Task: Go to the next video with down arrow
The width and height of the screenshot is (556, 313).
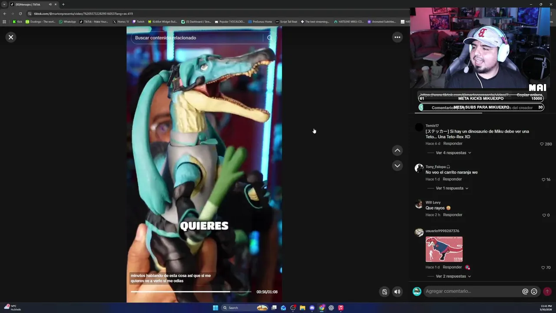Action: point(397,166)
